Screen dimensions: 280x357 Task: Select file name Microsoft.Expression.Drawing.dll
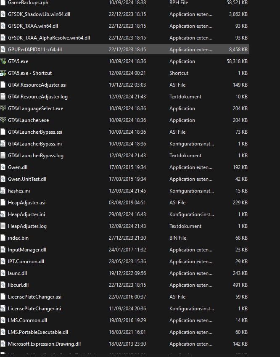(x=45, y=344)
